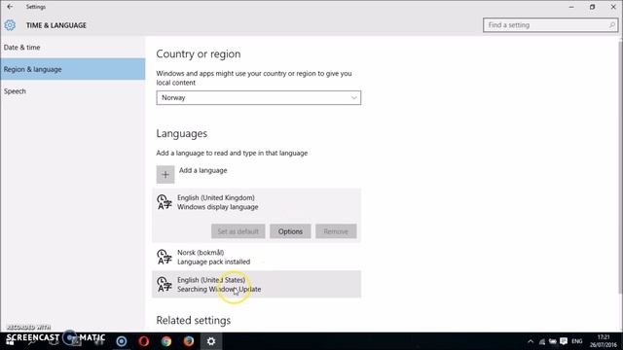Close the Settings window
Image resolution: width=623 pixels, height=350 pixels.
(x=613, y=7)
